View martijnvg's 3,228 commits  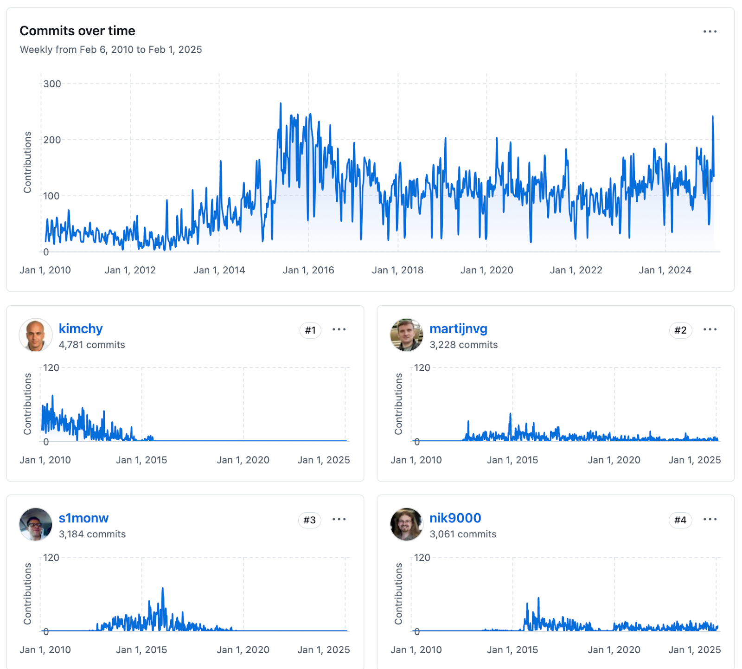463,345
